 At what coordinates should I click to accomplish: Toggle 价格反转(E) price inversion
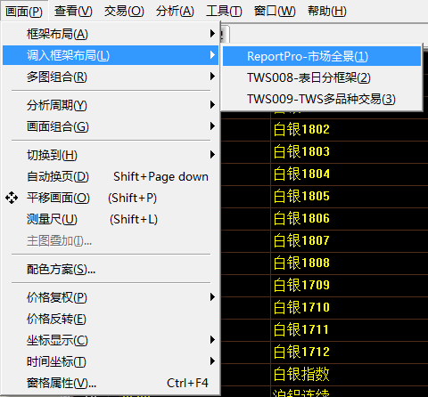coord(111,319)
